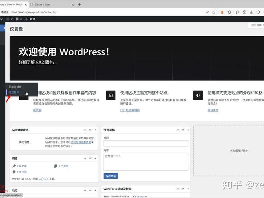Viewport: 264px width, 198px height.
Task: Move 站点健康状态 widget up
Action: coord(85,130)
